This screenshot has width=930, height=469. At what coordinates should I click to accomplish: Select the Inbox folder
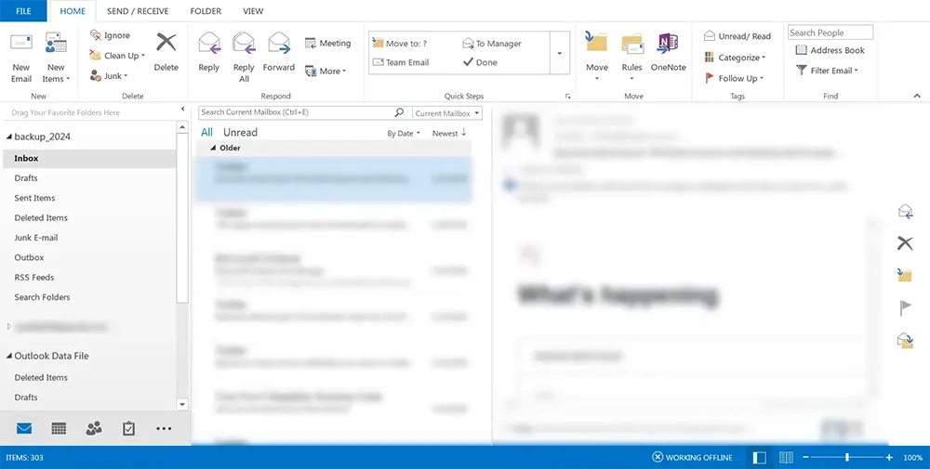[x=89, y=158]
